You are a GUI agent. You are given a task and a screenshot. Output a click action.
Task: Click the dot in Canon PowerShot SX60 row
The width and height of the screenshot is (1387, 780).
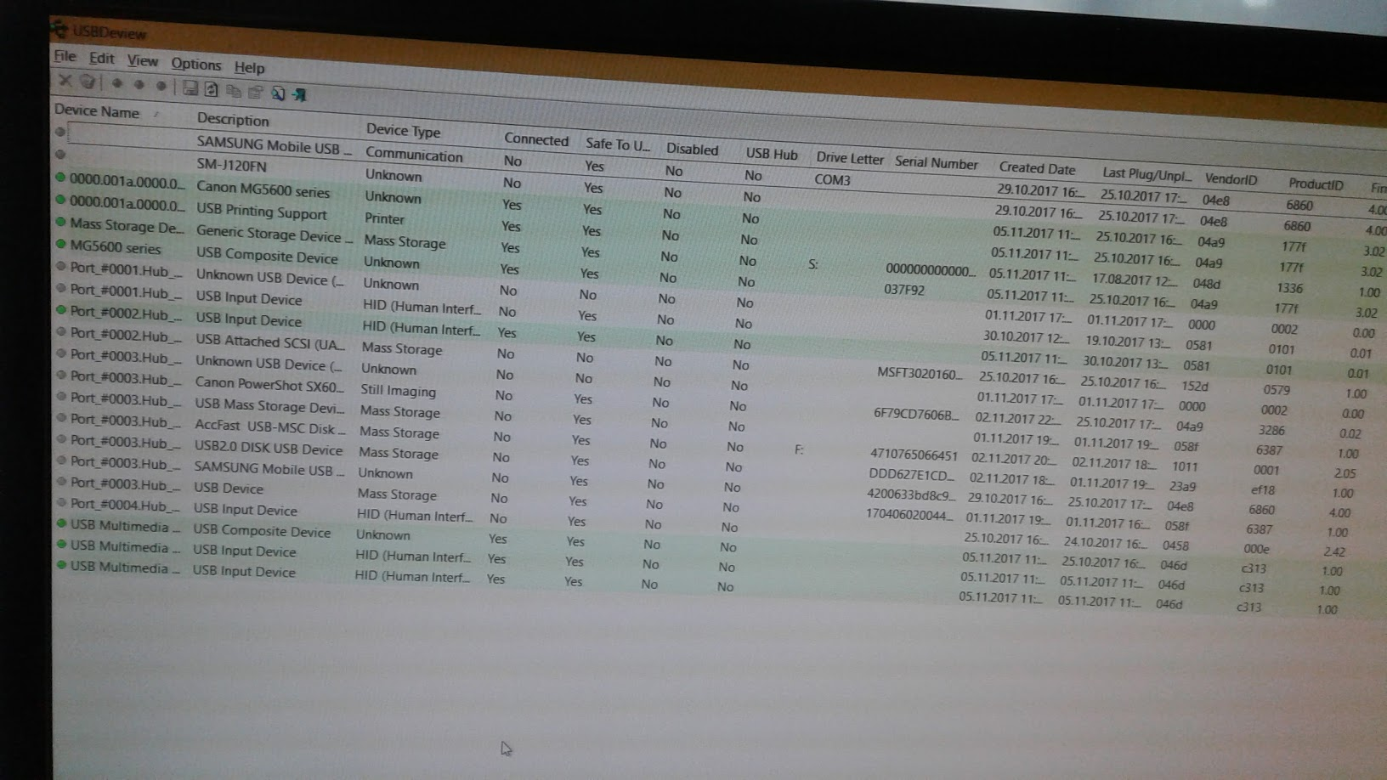pos(61,375)
